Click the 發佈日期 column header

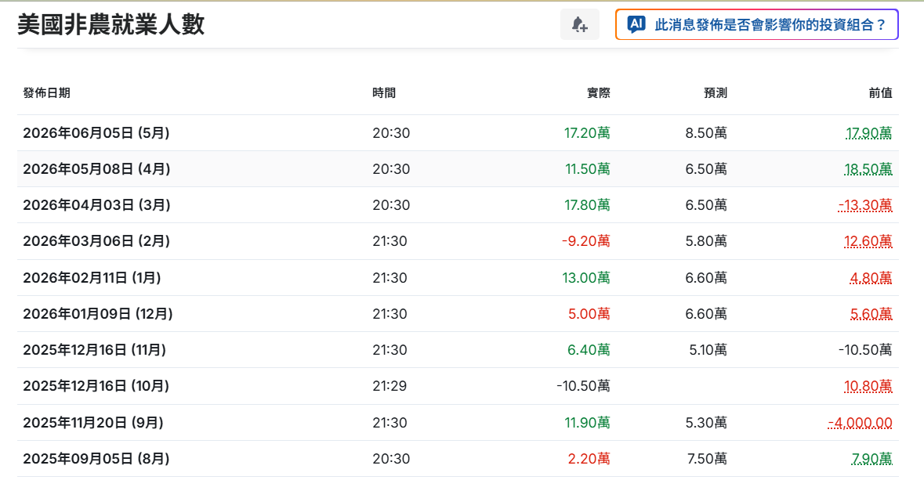point(46,93)
